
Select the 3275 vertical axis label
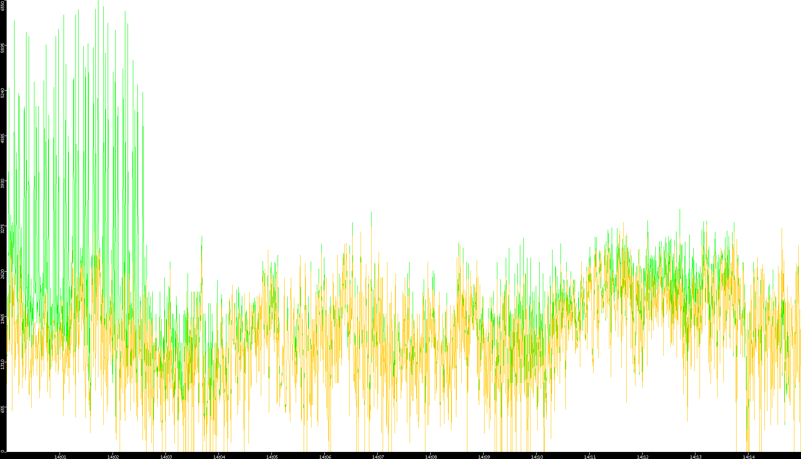click(x=3, y=228)
